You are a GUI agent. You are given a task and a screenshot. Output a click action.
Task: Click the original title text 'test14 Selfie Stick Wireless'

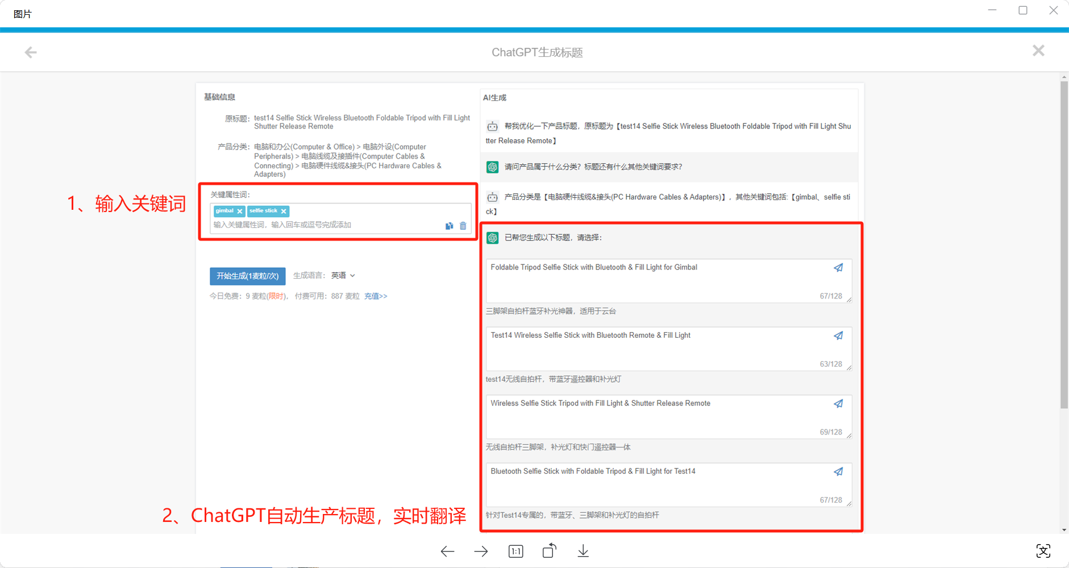click(x=362, y=122)
